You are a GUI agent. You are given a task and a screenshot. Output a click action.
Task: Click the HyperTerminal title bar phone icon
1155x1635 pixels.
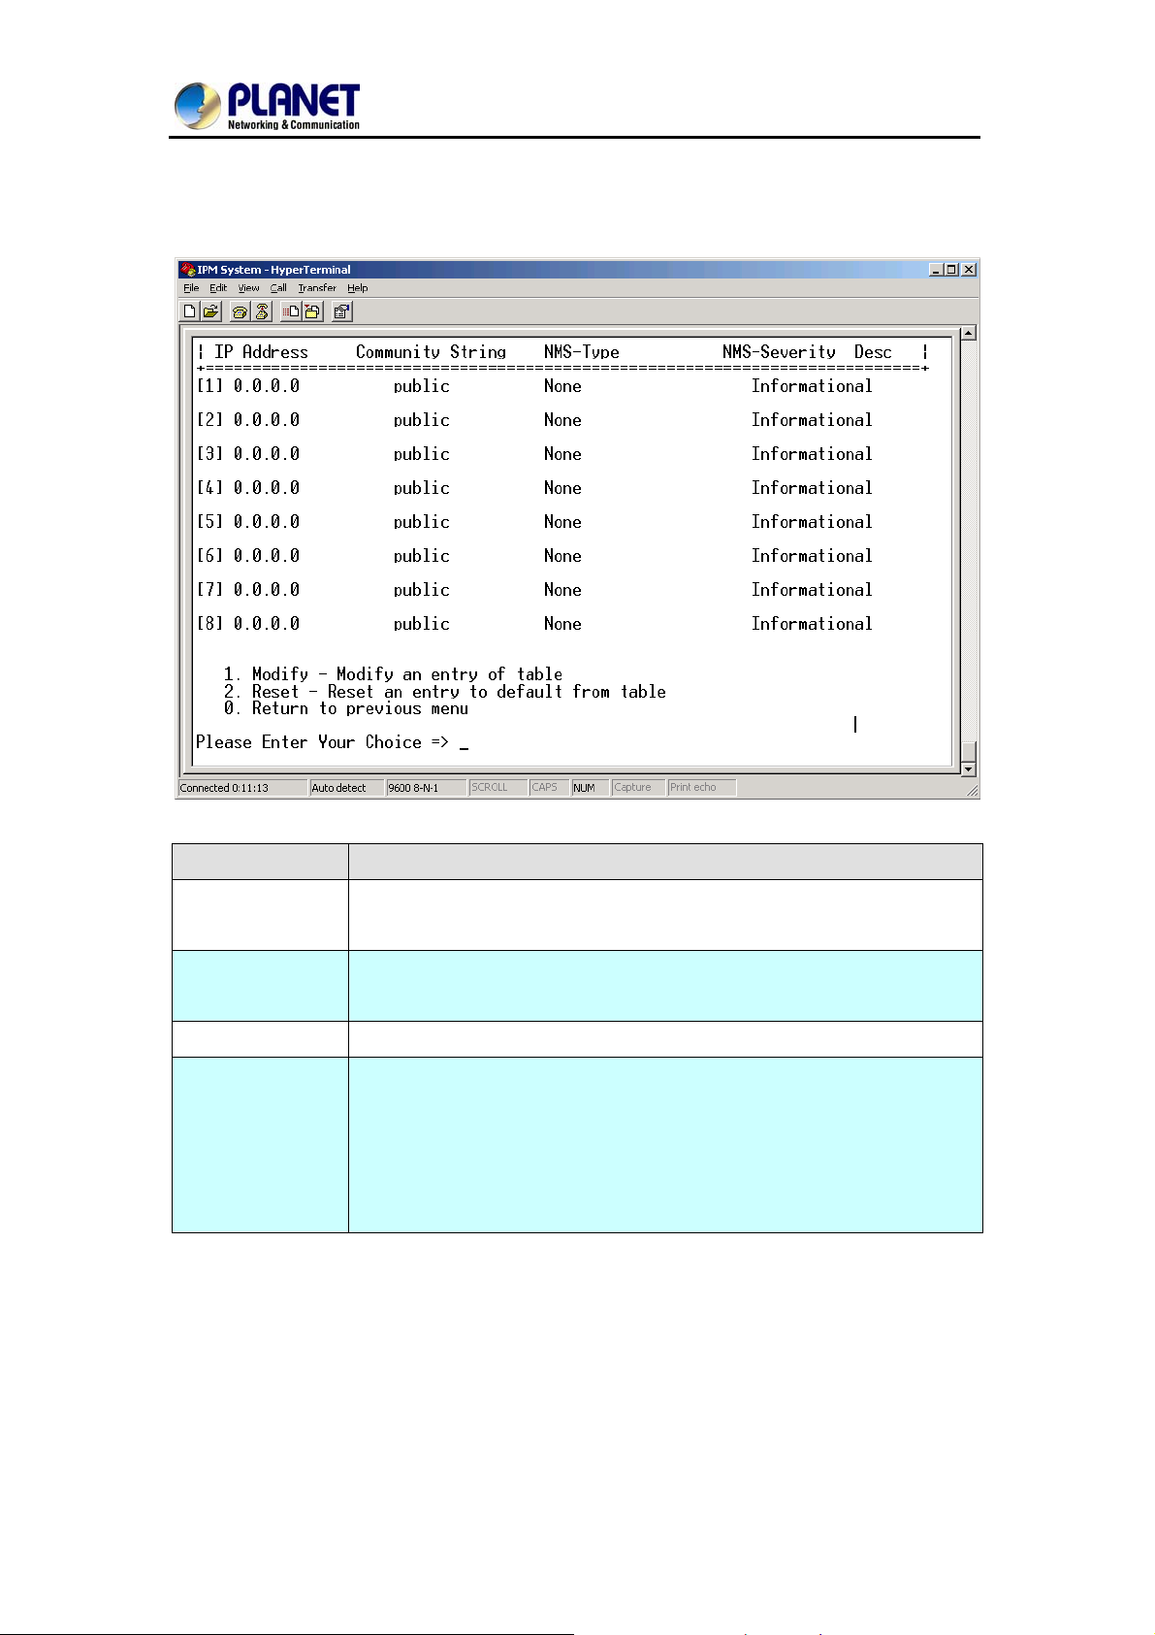(x=188, y=270)
